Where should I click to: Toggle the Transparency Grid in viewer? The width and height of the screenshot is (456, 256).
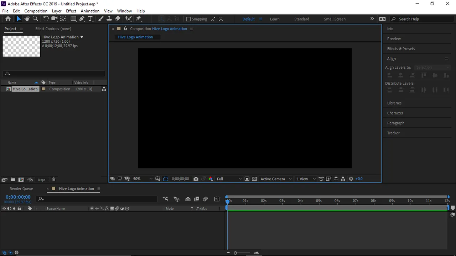254,179
